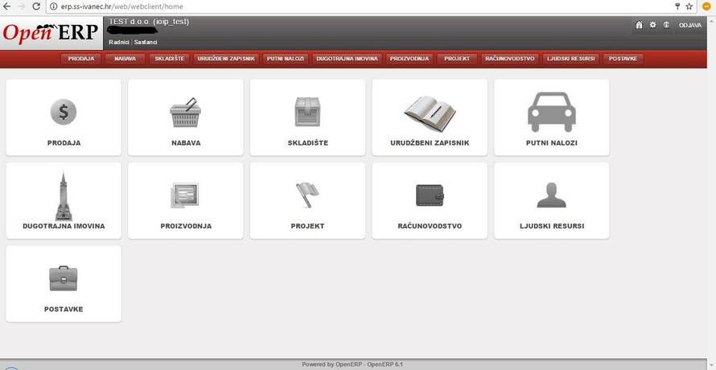
Task: Click the Radnici shortcut link
Action: [119, 42]
